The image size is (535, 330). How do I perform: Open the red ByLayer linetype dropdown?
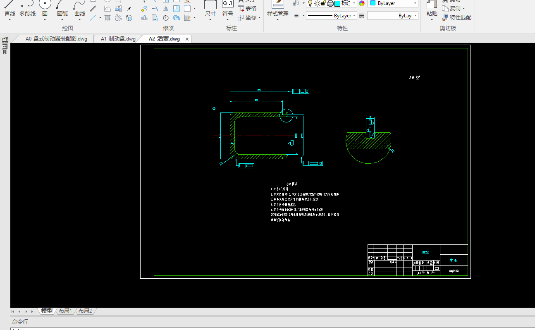pyautogui.click(x=415, y=16)
